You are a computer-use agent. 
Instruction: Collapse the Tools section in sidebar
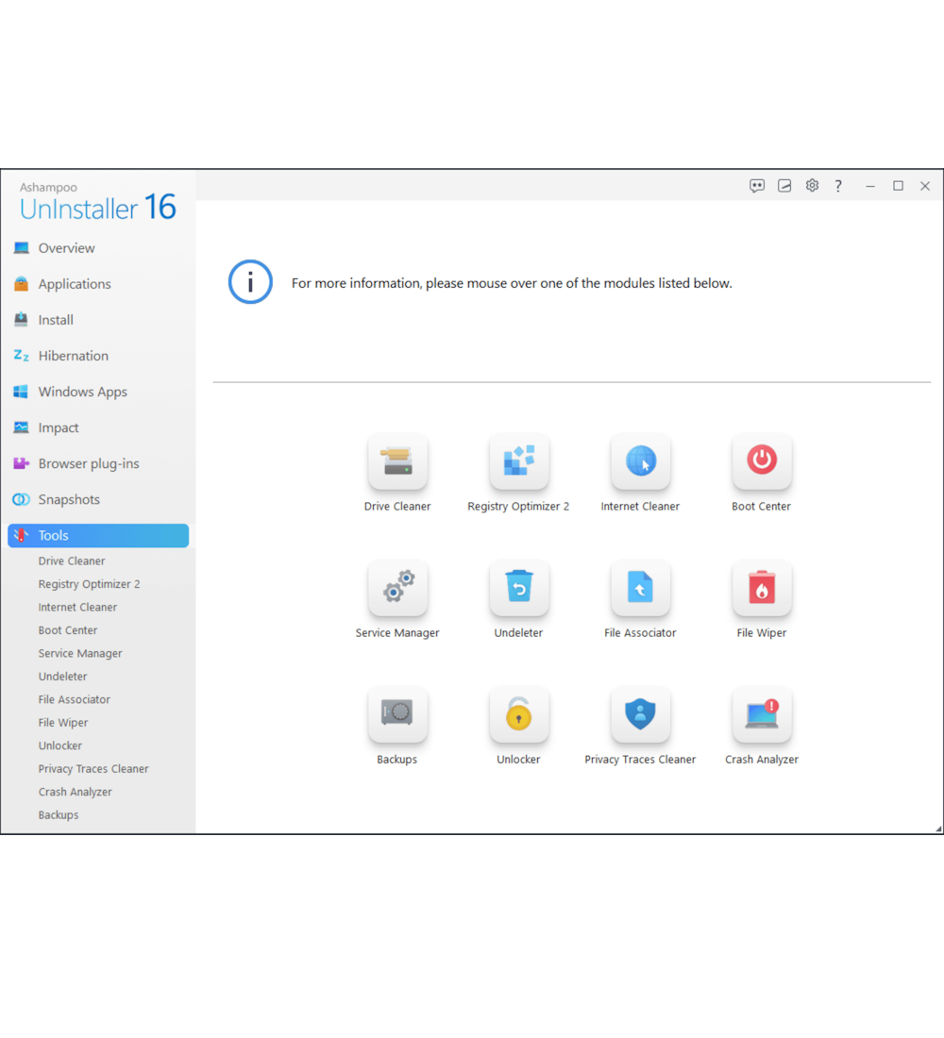[98, 535]
